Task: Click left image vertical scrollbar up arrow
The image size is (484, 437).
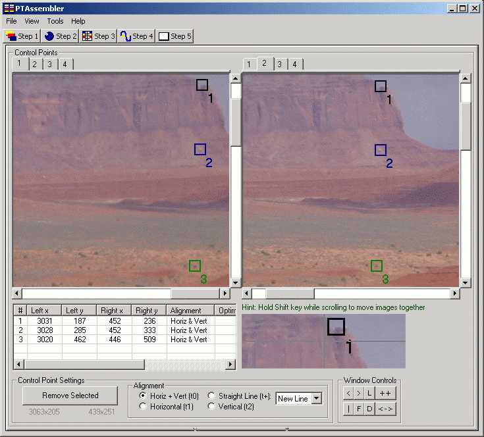Action: coord(236,78)
